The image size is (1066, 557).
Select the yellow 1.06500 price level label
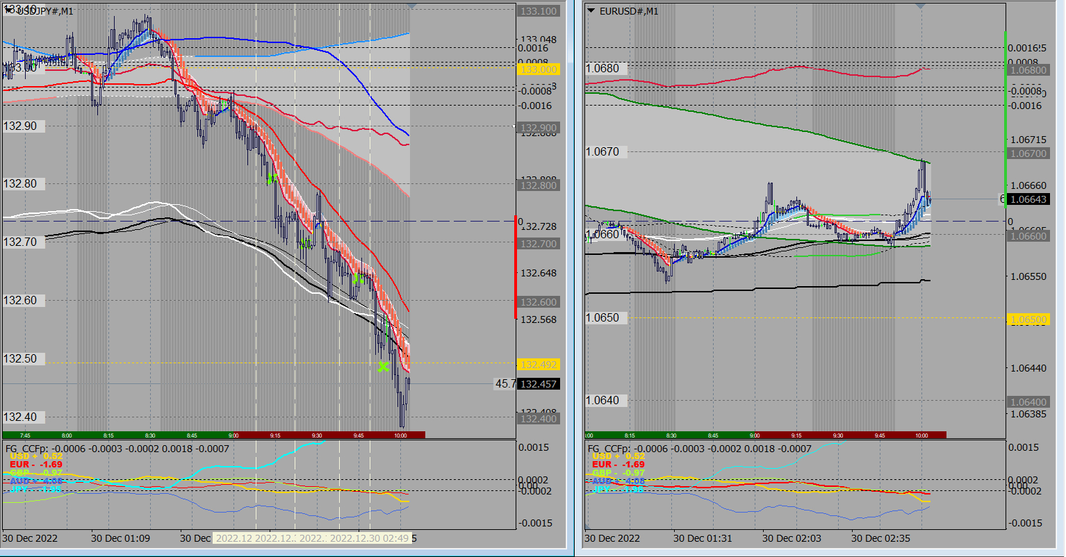pyautogui.click(x=1026, y=319)
